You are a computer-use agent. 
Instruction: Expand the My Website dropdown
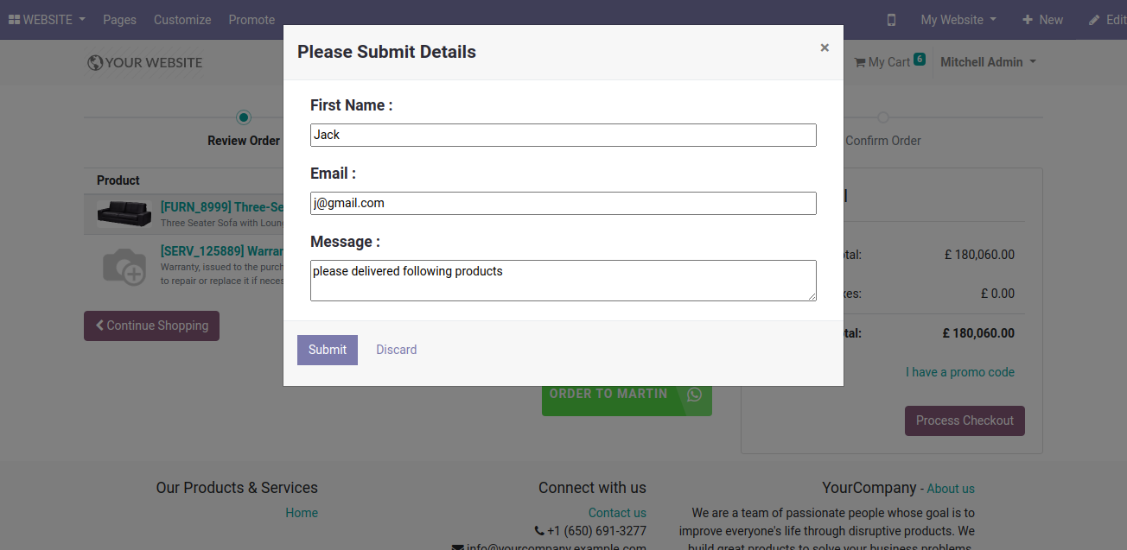click(x=958, y=20)
